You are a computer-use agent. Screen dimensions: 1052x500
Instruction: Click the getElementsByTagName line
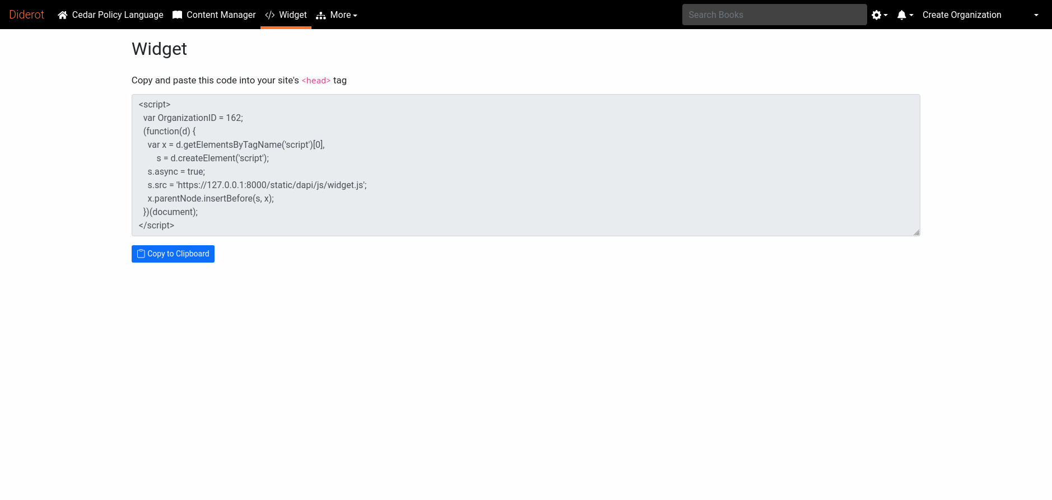(236, 144)
